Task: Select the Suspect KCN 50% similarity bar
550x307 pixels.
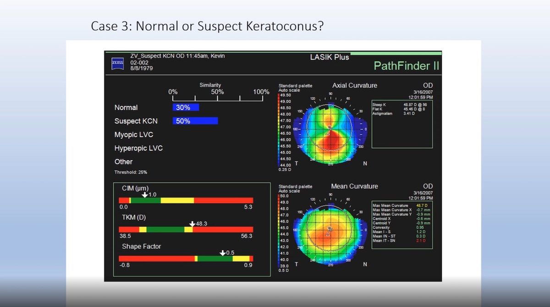Action: tap(195, 121)
